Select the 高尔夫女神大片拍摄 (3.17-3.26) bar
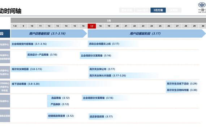Image resolution: width=206 pixels, height=130 pixels. click(x=124, y=75)
